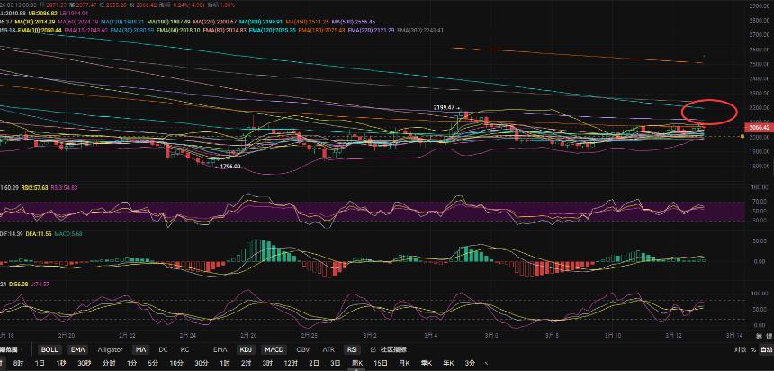Viewport: 774px width, 371px height.
Task: Select the 1秒 timeframe
Action: pos(61,363)
